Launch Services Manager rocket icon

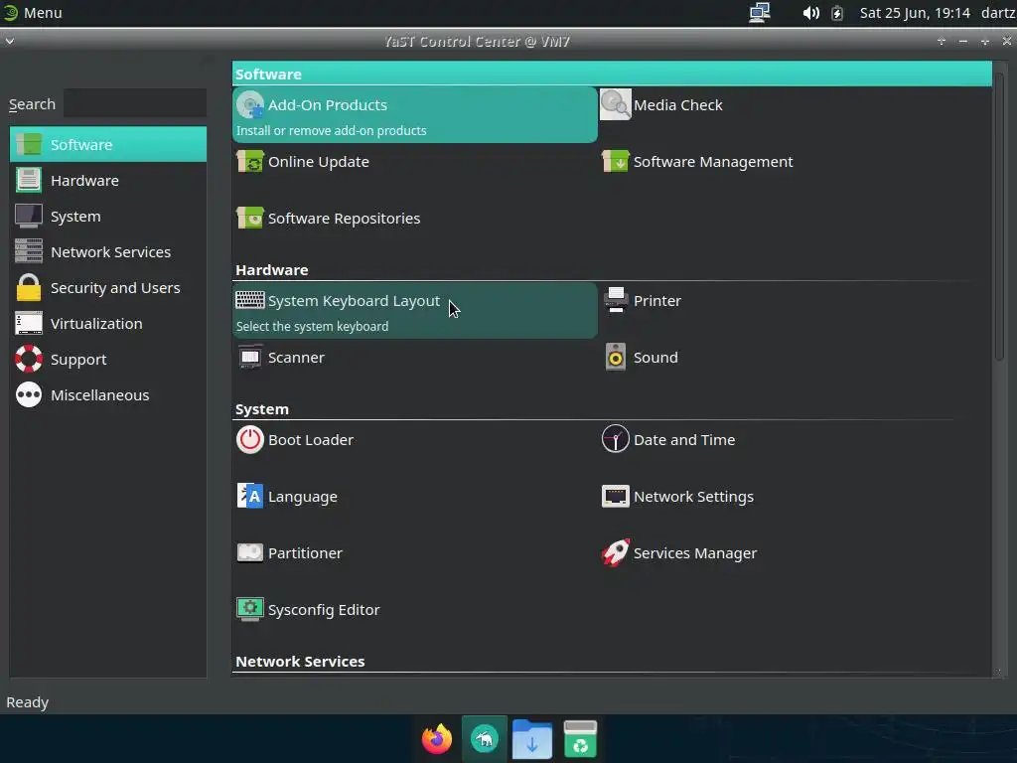pyautogui.click(x=615, y=552)
